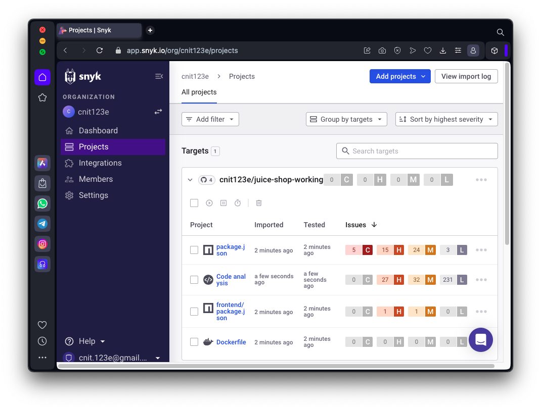Select Projects in sidebar

113,147
